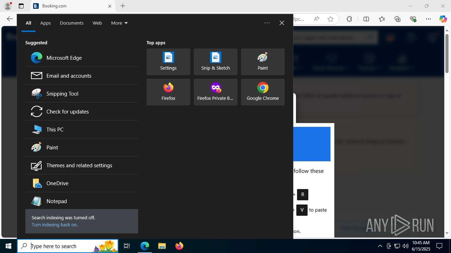
Task: Open Snip & Sketch tile in Top apps
Action: pos(216,62)
